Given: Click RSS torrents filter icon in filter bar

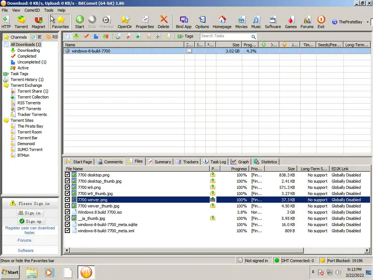Looking at the screenshot, I should (148, 36).
